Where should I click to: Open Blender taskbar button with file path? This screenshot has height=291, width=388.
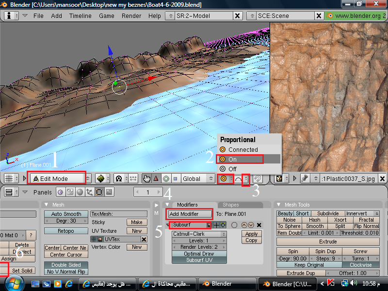[x=287, y=284]
